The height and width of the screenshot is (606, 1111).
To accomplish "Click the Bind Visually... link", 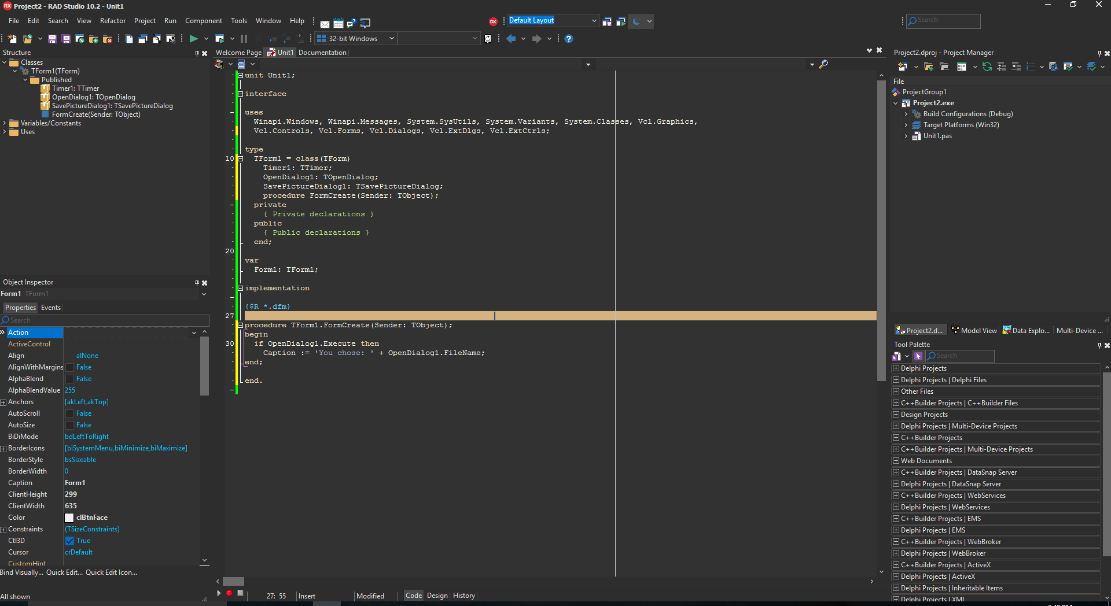I will click(x=21, y=572).
